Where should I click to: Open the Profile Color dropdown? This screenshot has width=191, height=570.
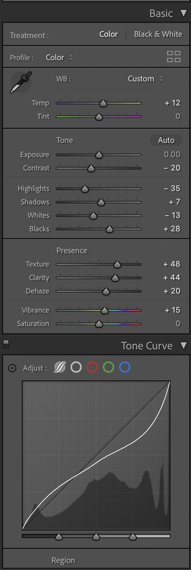tap(59, 58)
